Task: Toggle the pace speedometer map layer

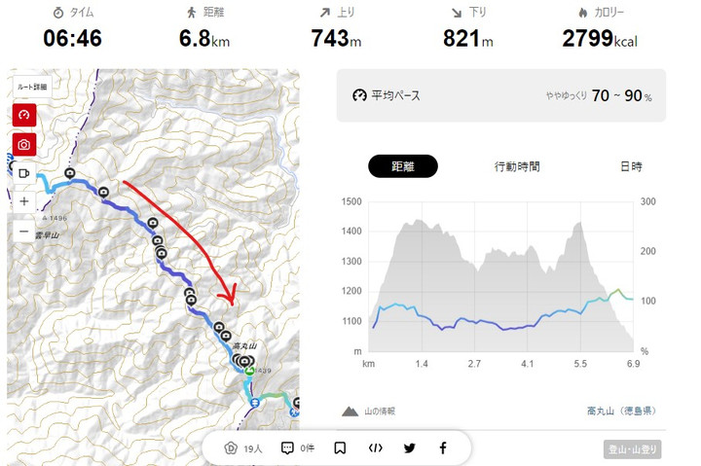Action: coord(24,115)
